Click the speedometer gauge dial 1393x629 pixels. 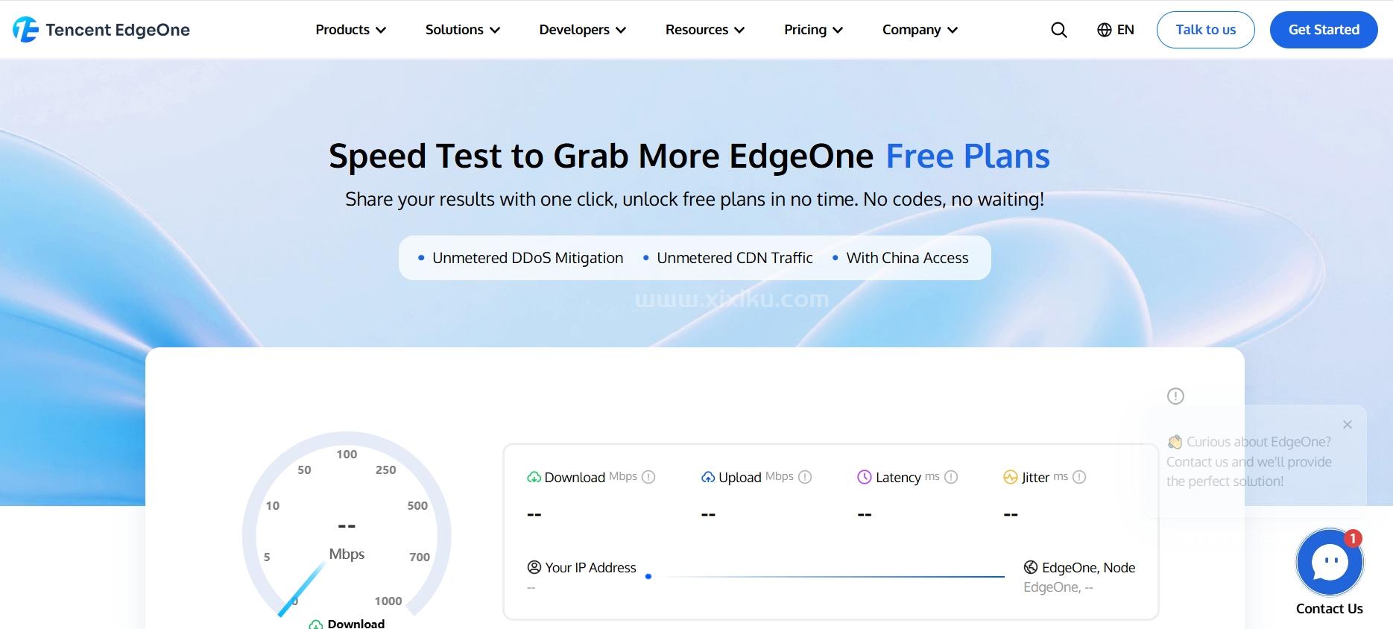pyautogui.click(x=347, y=529)
